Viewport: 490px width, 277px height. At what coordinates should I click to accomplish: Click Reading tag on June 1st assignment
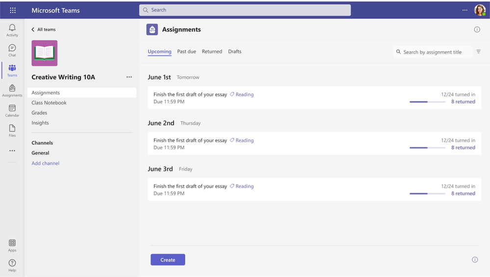pyautogui.click(x=241, y=94)
